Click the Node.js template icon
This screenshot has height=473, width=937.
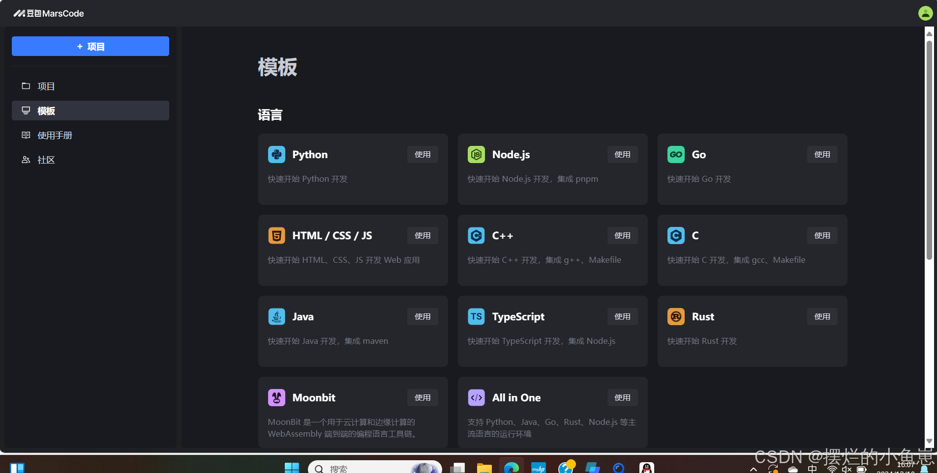476,154
